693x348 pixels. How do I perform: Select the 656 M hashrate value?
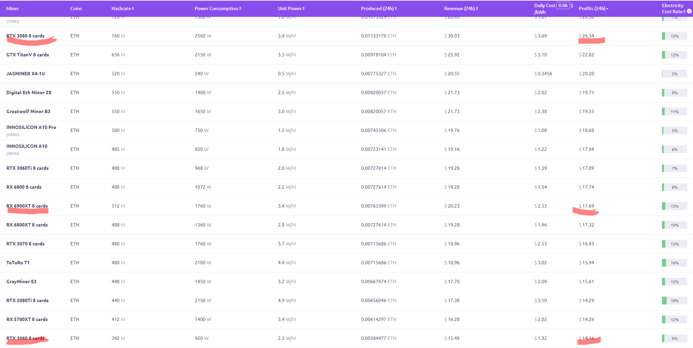coord(118,55)
